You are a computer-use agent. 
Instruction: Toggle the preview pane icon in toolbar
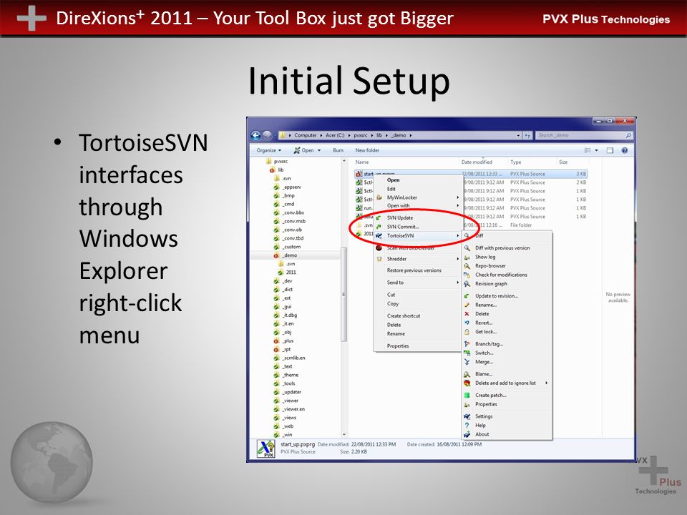(x=610, y=150)
